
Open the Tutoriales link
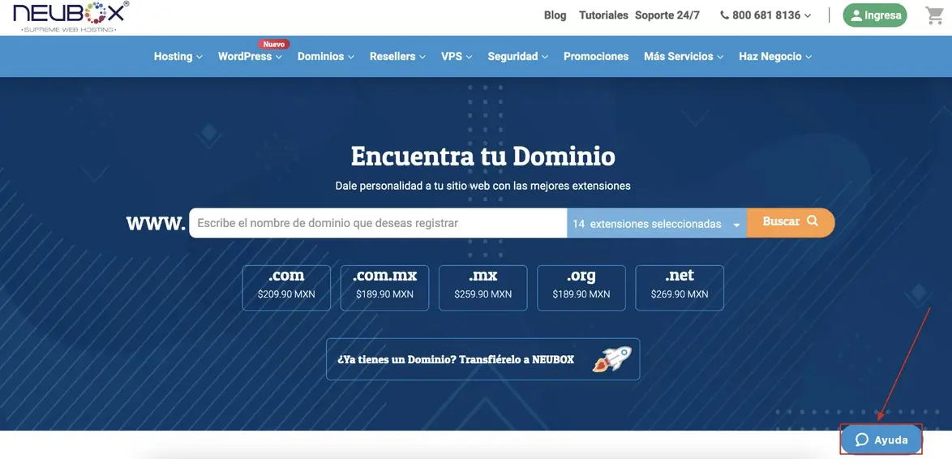click(x=603, y=15)
